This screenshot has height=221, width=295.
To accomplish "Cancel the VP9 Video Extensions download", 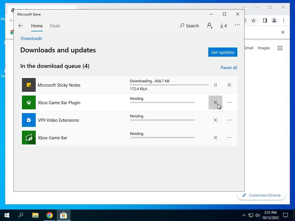I will point(215,120).
